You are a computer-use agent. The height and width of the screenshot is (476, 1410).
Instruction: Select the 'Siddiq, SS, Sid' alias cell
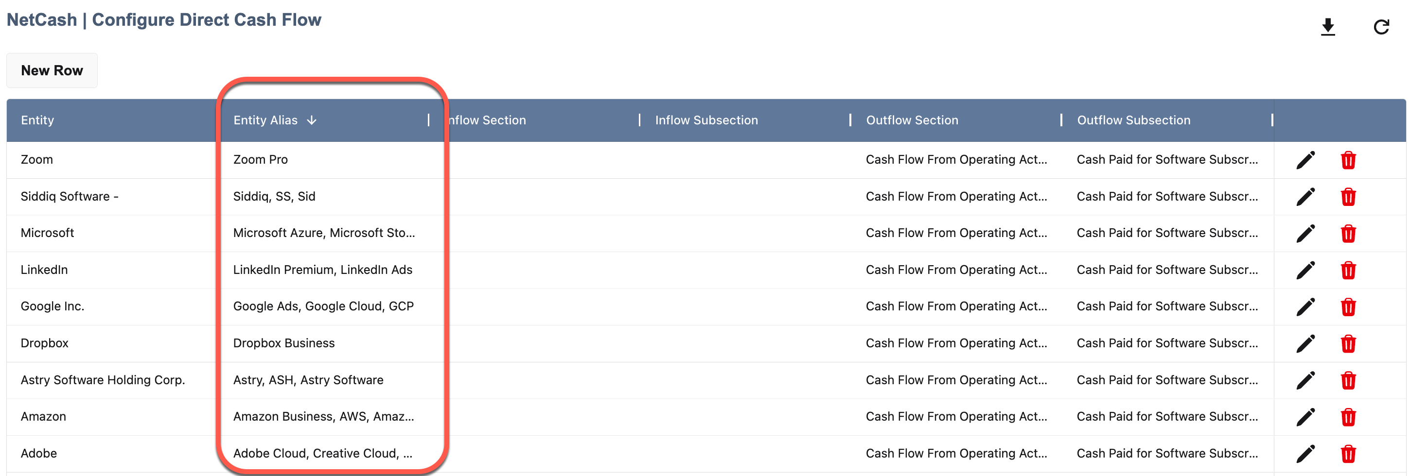point(325,196)
